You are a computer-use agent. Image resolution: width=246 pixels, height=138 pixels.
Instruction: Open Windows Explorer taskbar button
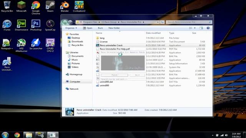[29, 135]
